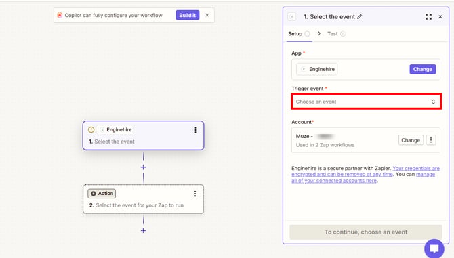
Task: Click the warning icon on Enginehire step
Action: 91,129
